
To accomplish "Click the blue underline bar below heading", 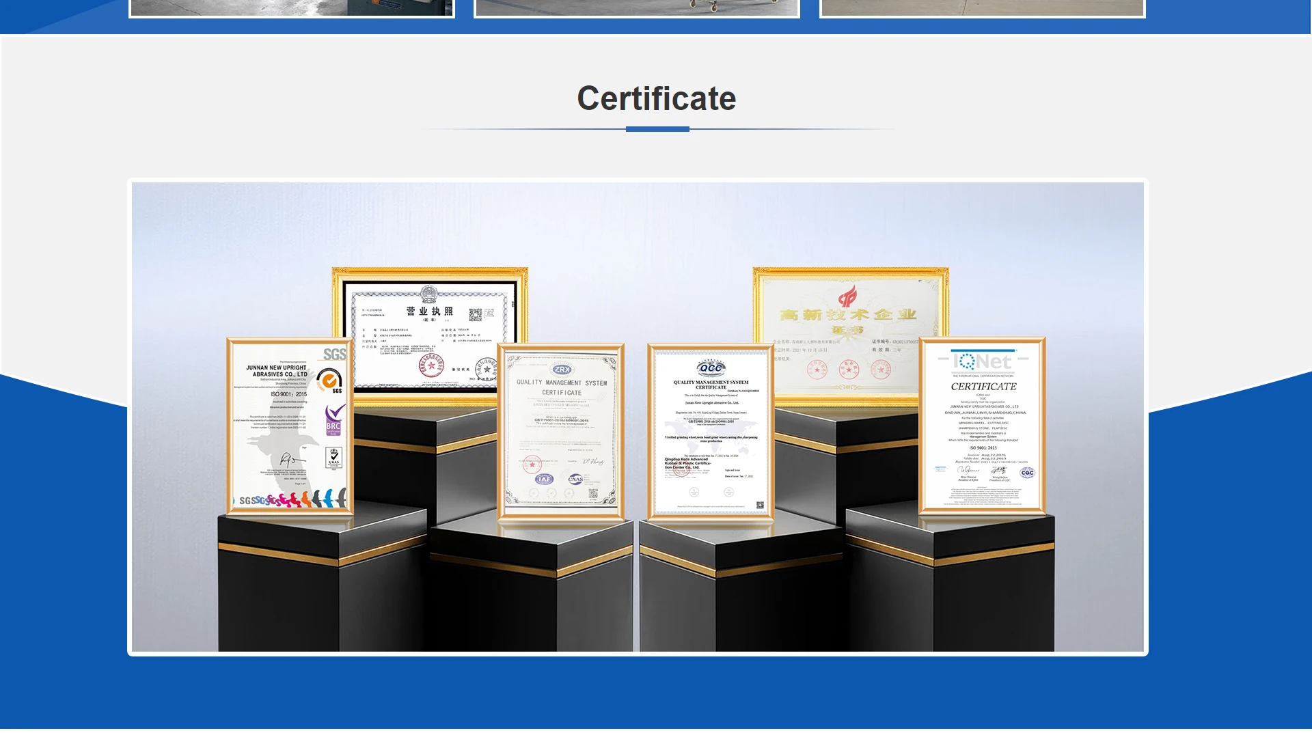I will click(657, 129).
